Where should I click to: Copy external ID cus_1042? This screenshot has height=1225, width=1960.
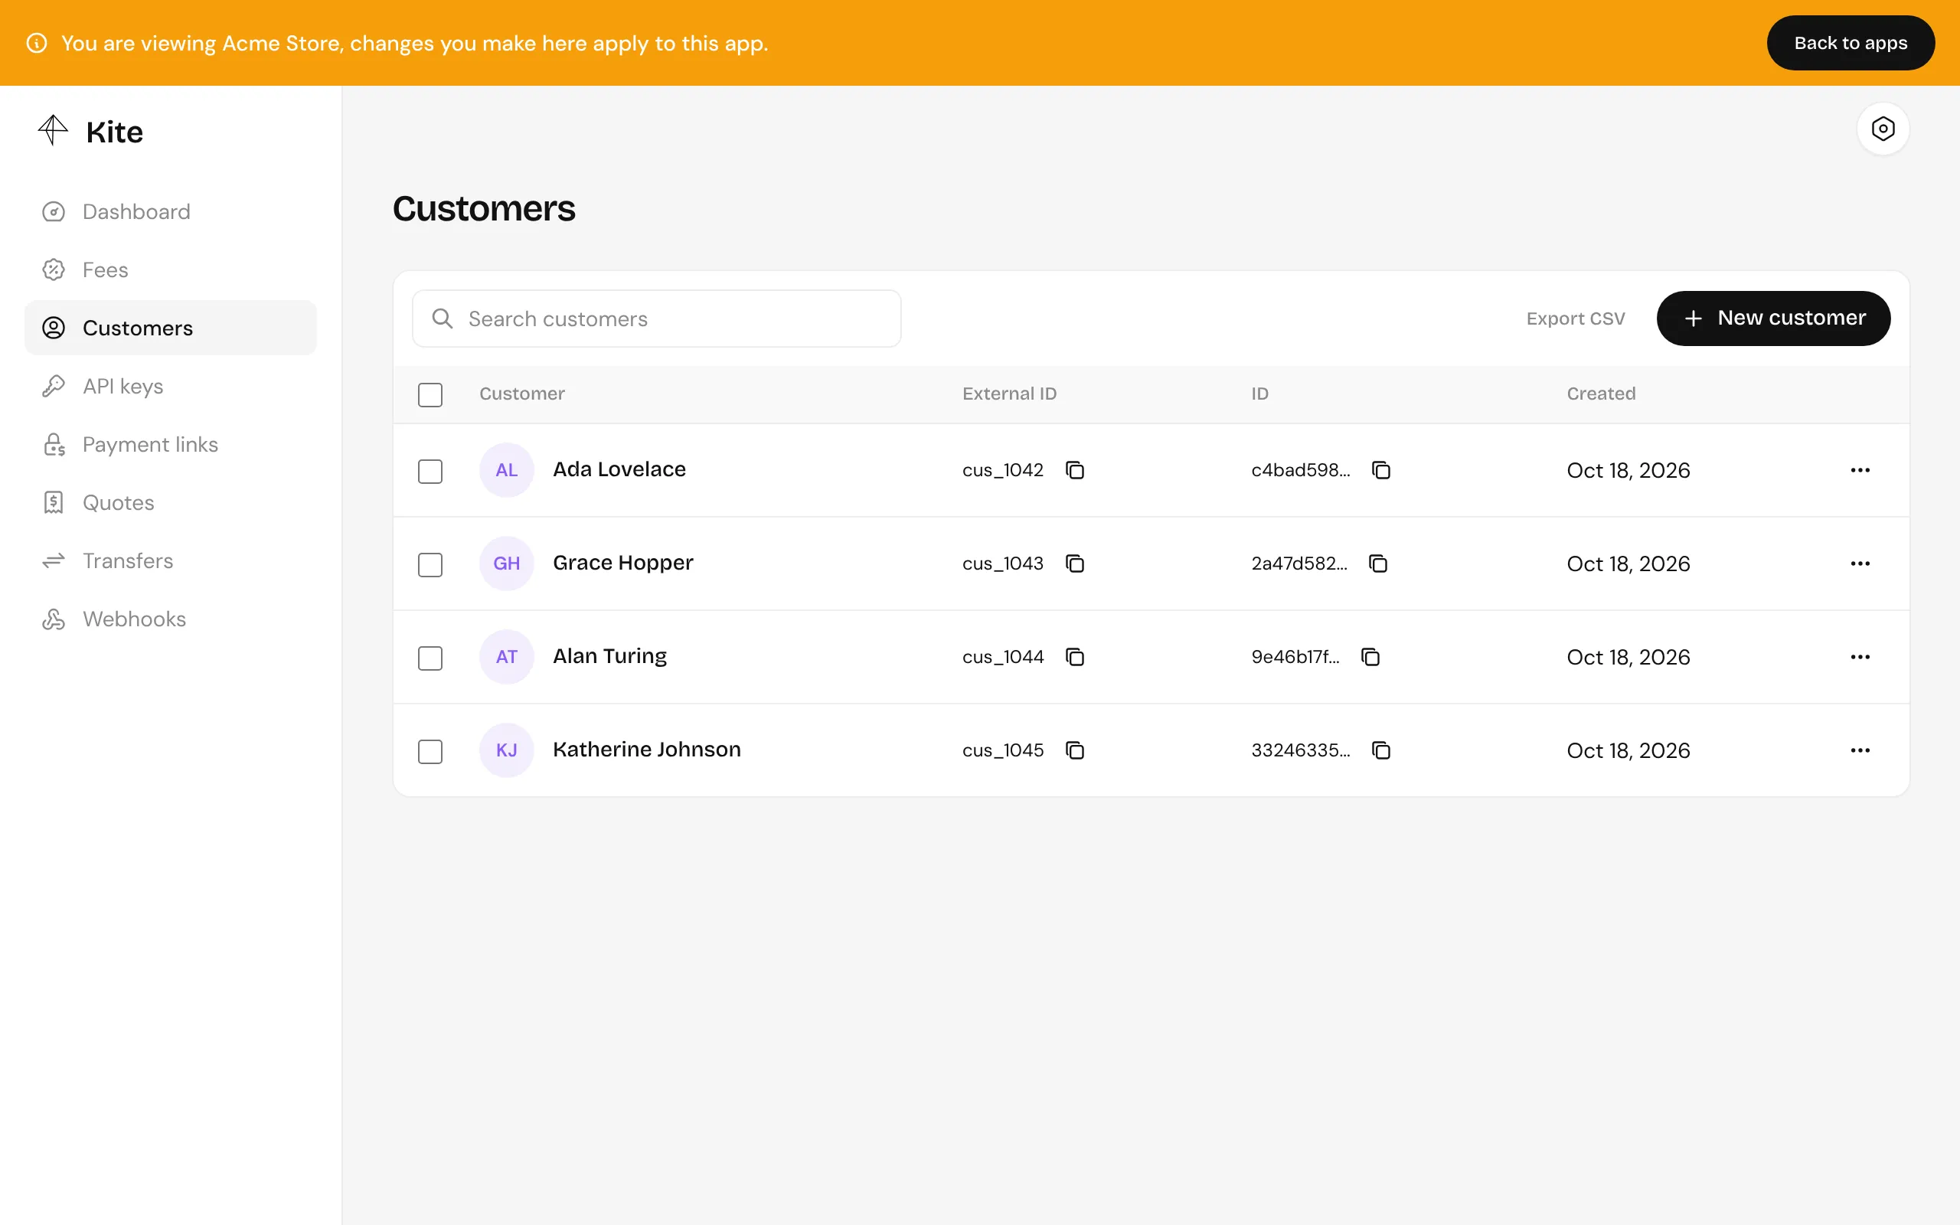[1075, 470]
